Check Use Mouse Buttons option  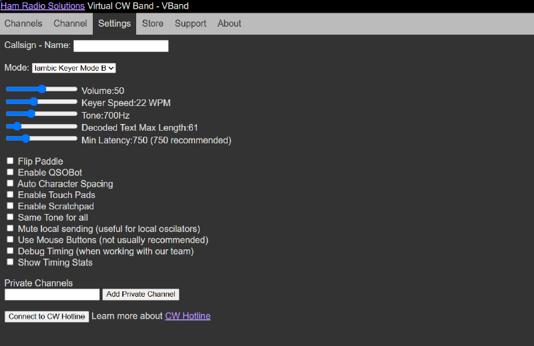10,239
